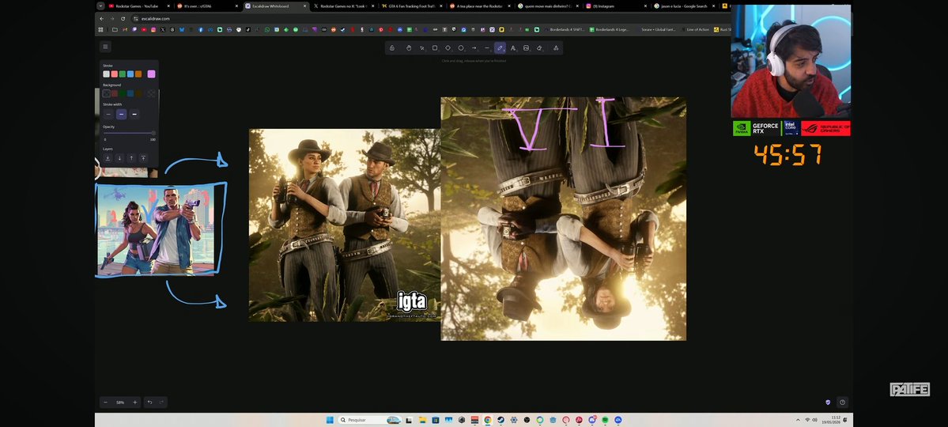Go back with browser back arrow

(101, 19)
